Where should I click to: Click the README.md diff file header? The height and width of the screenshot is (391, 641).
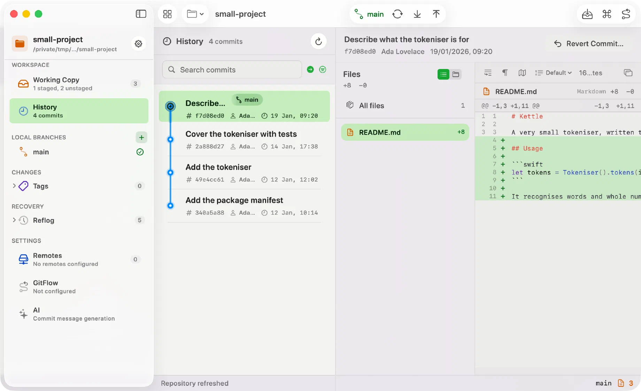[558, 91]
